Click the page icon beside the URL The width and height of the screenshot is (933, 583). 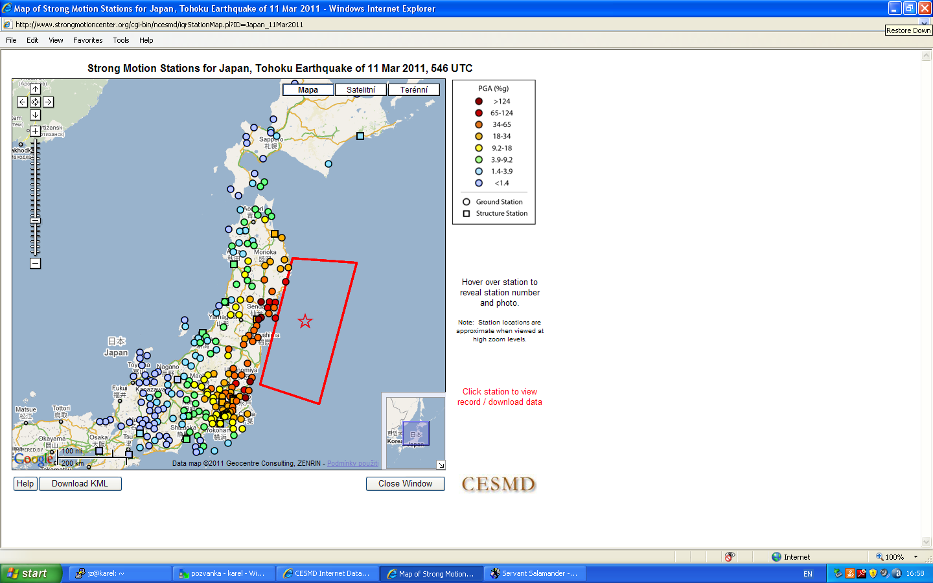coord(8,25)
